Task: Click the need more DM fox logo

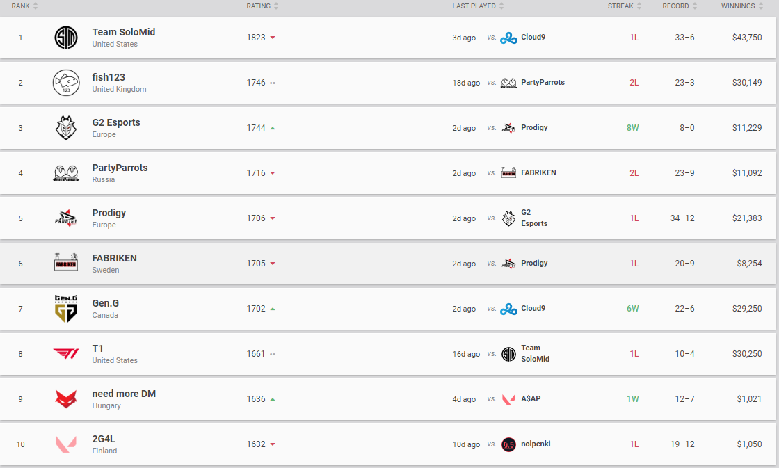Action: tap(66, 399)
